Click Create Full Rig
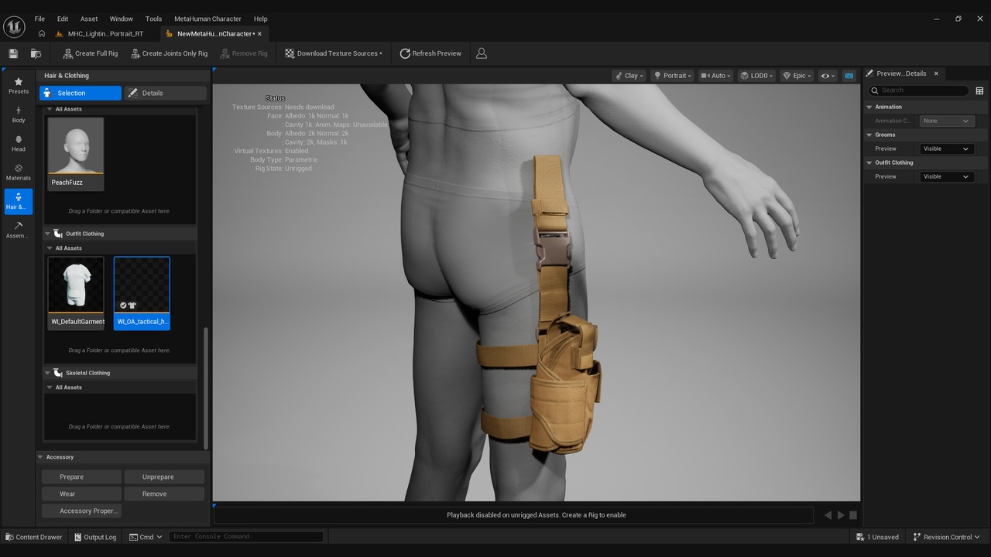 point(90,53)
